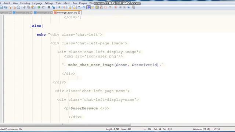235x132 pixels.
Task: Click the Zoom In toolbar icon
Action: (x=59, y=7)
